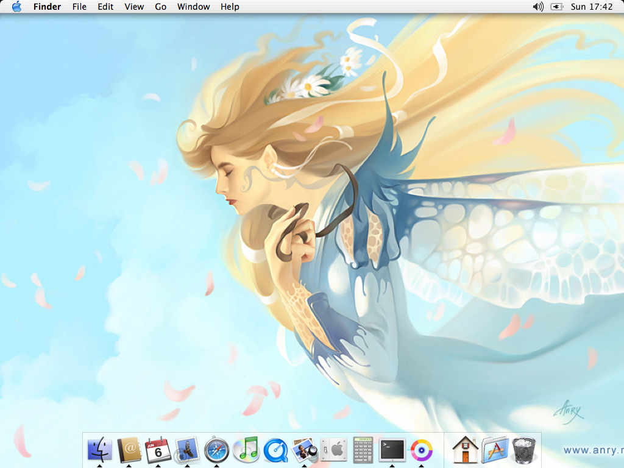Open the iCal calendar icon
624x468 pixels.
click(x=158, y=450)
